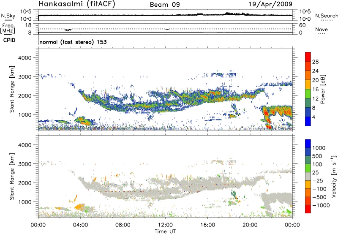Pick the 25–100 light green velocity swatch
Screen dimensions: 338x234
pyautogui.click(x=308, y=168)
